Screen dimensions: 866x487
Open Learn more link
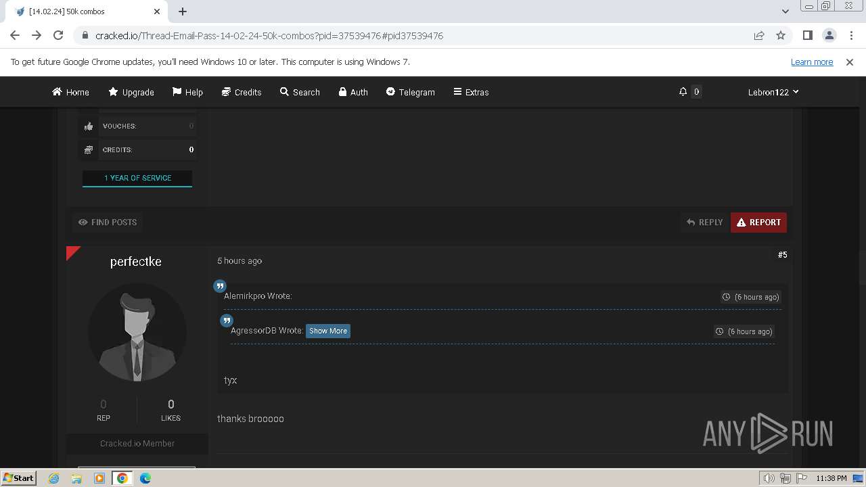coord(812,62)
